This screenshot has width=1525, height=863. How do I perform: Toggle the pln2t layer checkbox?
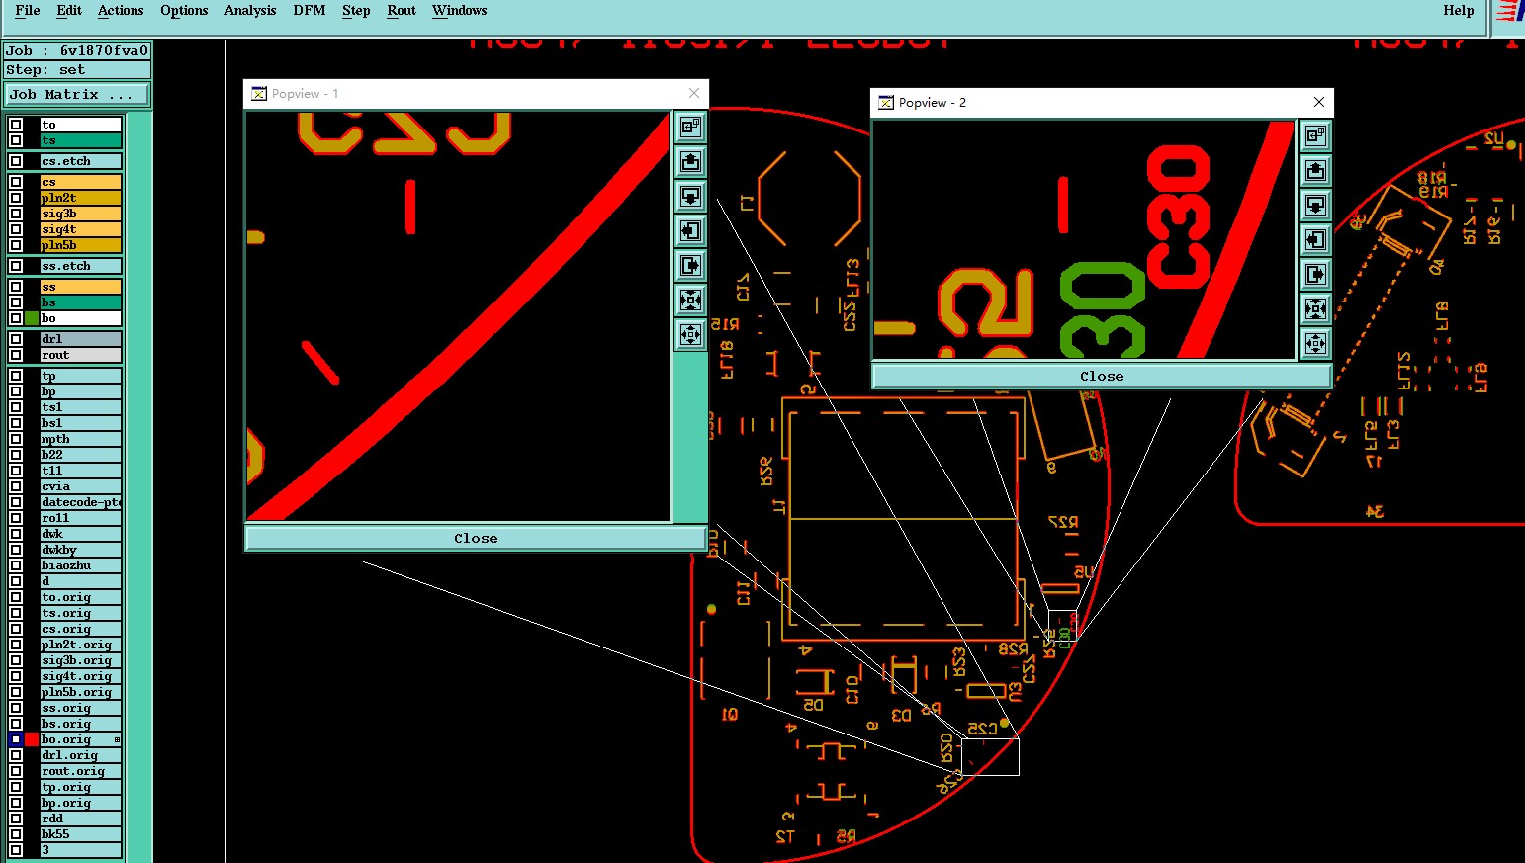pyautogui.click(x=16, y=198)
